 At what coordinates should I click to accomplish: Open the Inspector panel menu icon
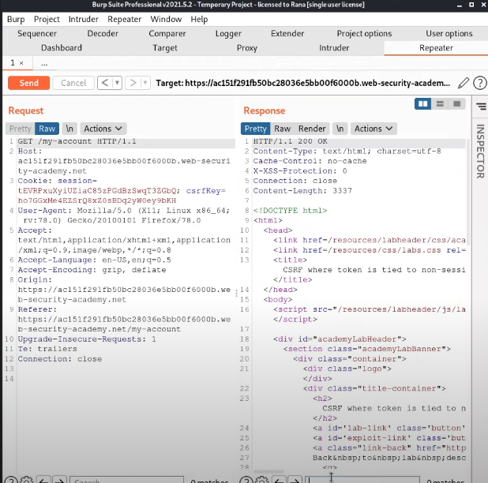(x=482, y=107)
